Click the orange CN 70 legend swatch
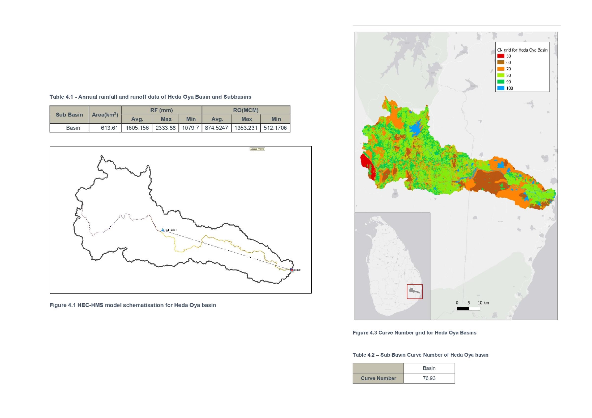The image size is (592, 418). [501, 69]
